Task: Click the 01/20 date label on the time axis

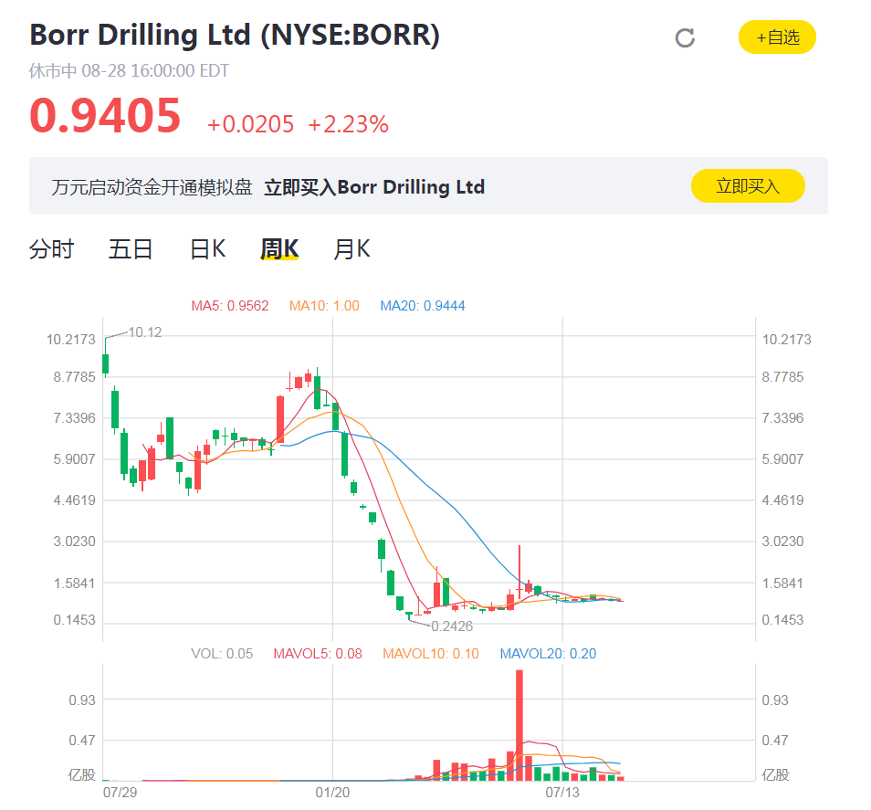Action: click(332, 793)
